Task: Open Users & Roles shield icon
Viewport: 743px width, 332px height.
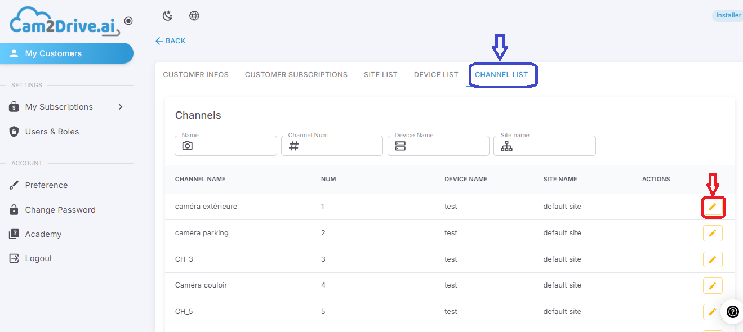Action: [x=14, y=132]
